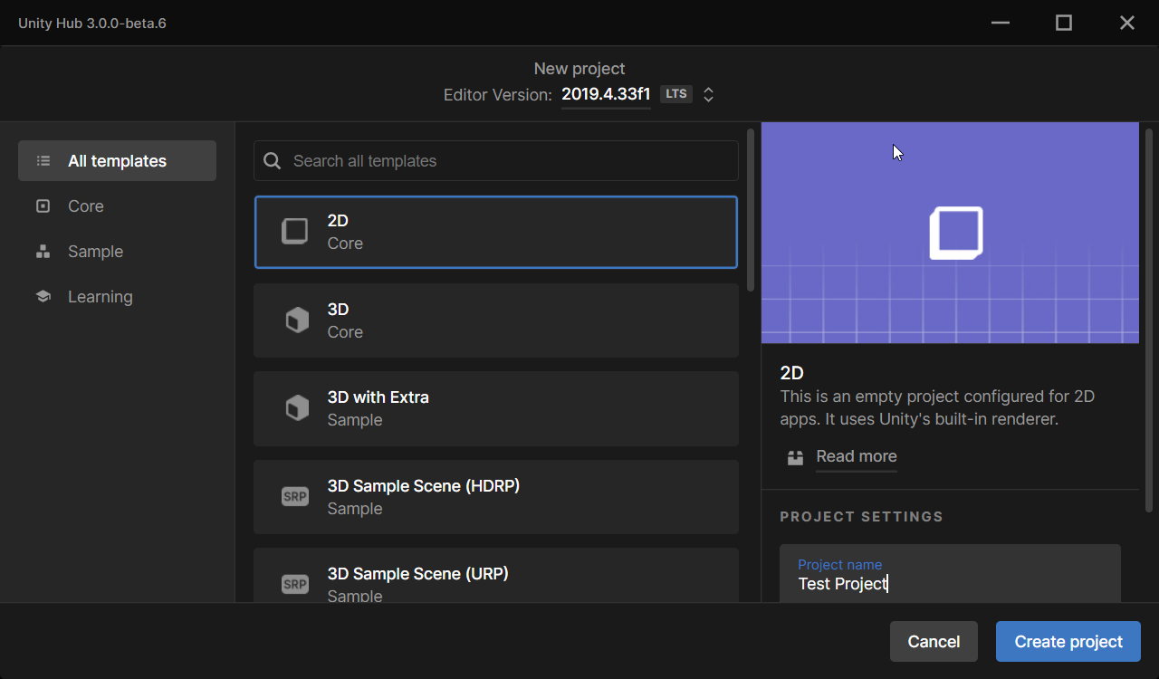Select the 2D Core template
The height and width of the screenshot is (679, 1159).
[x=496, y=232]
